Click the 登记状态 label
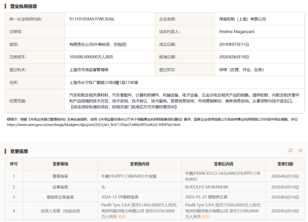This screenshot has width=308, height=222. pyautogui.click(x=168, y=70)
